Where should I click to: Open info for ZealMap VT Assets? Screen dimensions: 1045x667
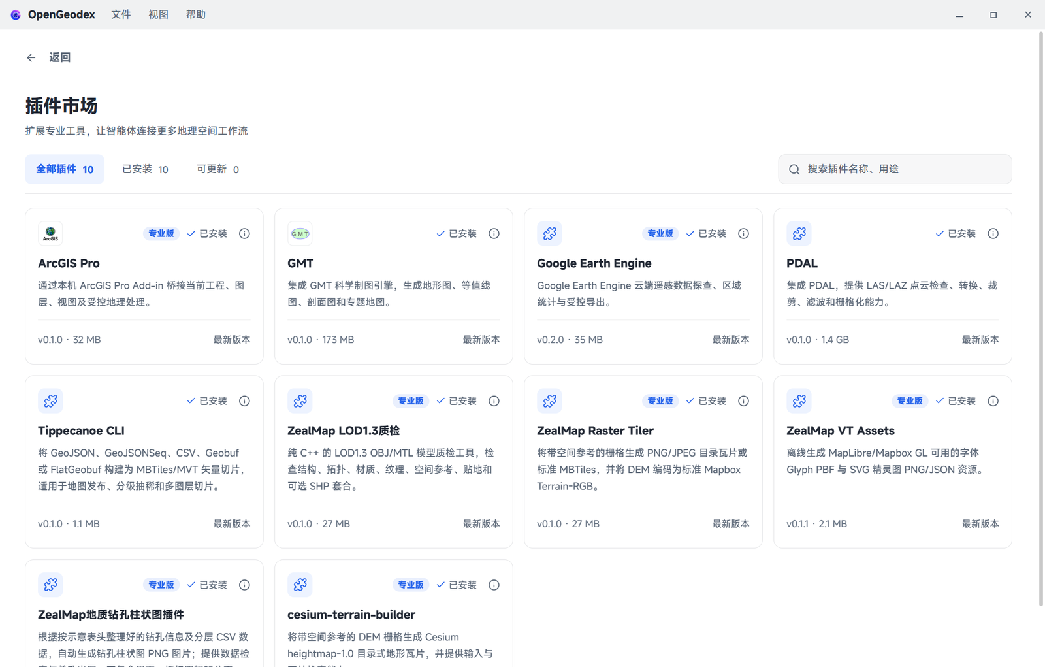point(993,401)
